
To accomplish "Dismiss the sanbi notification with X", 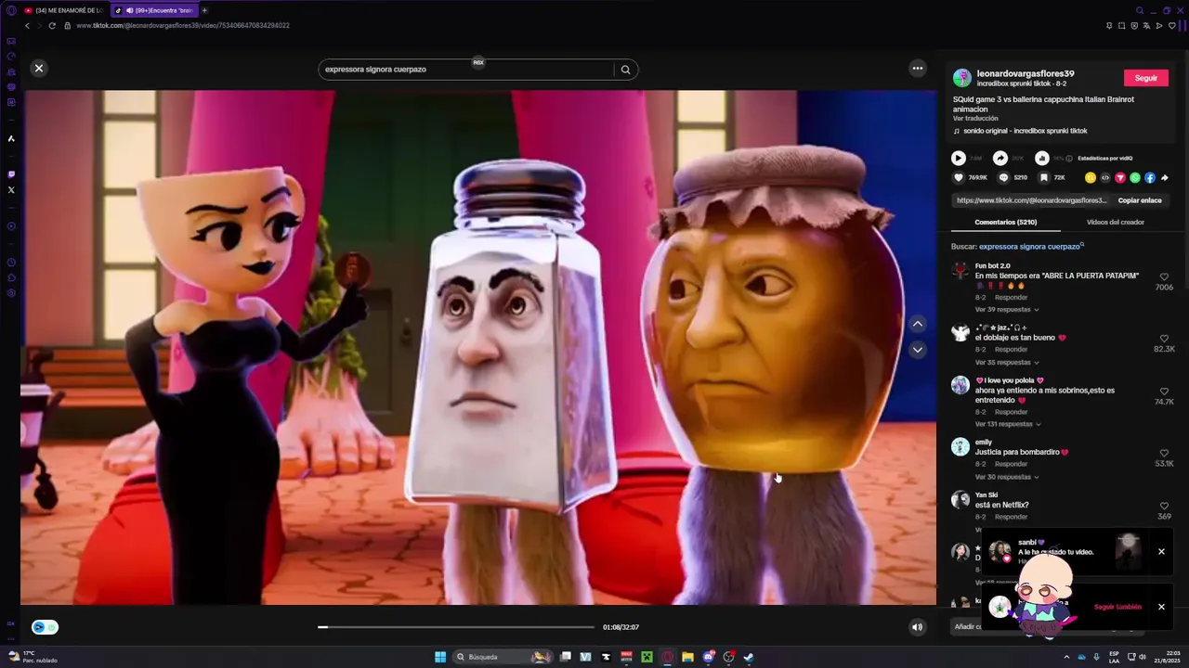I will pyautogui.click(x=1161, y=552).
